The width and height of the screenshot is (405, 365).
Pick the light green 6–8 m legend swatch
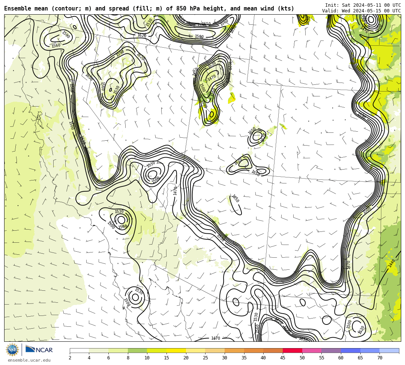tap(118, 350)
